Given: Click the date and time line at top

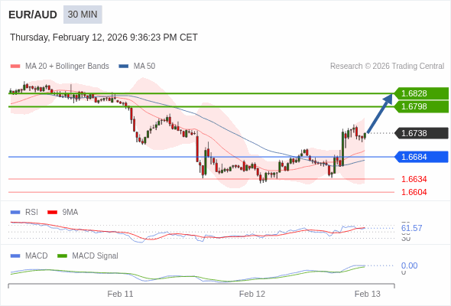Looking at the screenshot, I should 104,37.
